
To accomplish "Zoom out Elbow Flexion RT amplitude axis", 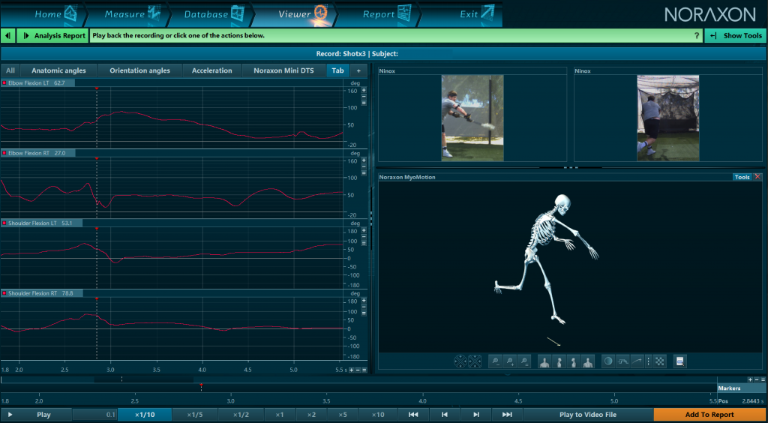I will (364, 166).
